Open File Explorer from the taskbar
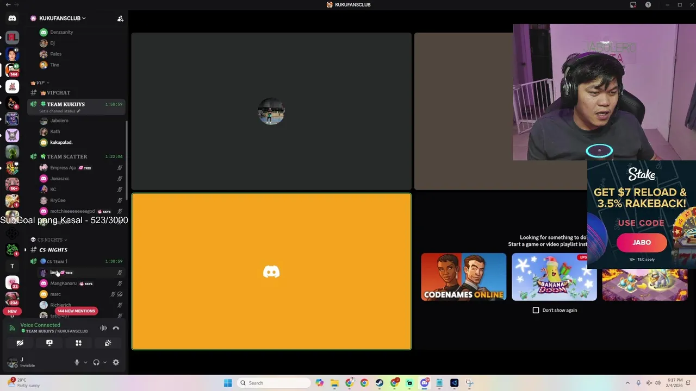Viewport: 696px width, 391px height. pyautogui.click(x=334, y=383)
